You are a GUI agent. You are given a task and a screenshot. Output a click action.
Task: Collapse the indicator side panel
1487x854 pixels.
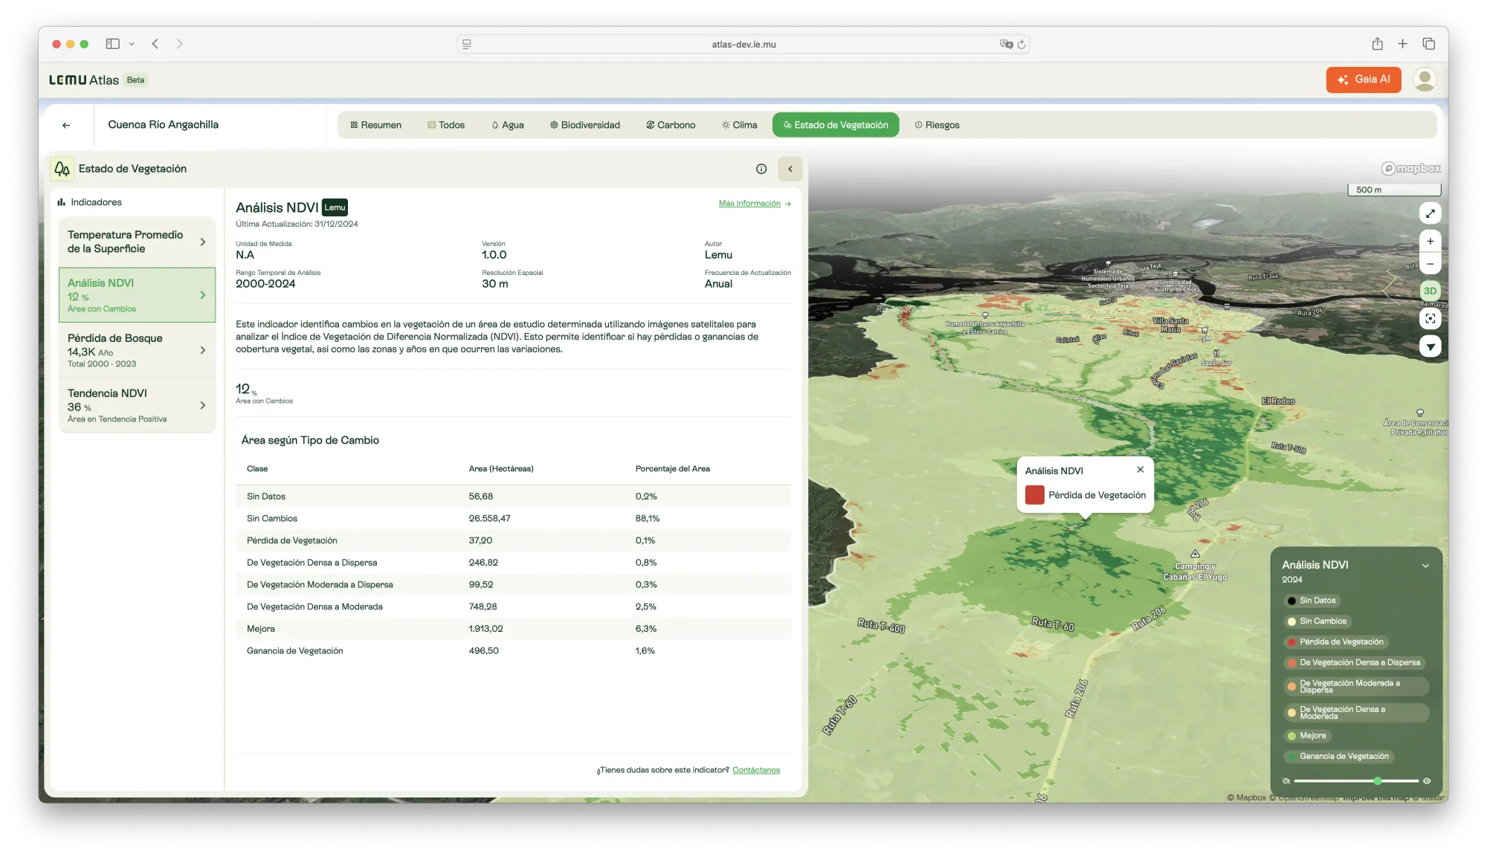point(790,169)
